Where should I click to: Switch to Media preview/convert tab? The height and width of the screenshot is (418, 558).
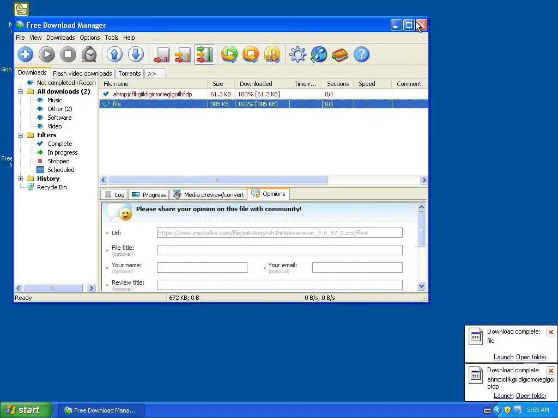point(209,195)
